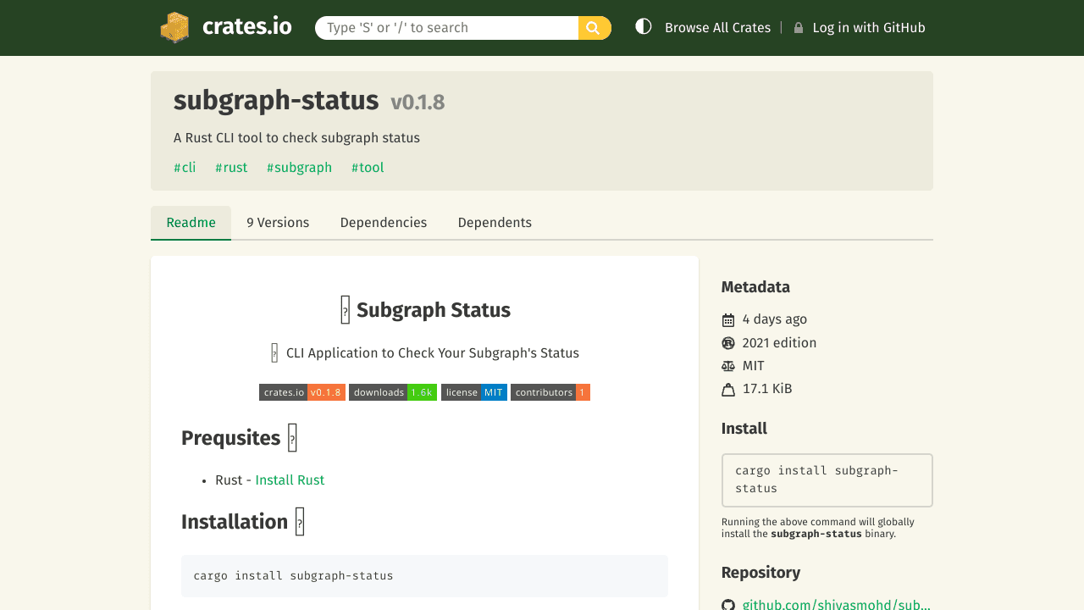Click the lock icon beside Log in
Viewport: 1084px width, 610px height.
[x=799, y=28]
